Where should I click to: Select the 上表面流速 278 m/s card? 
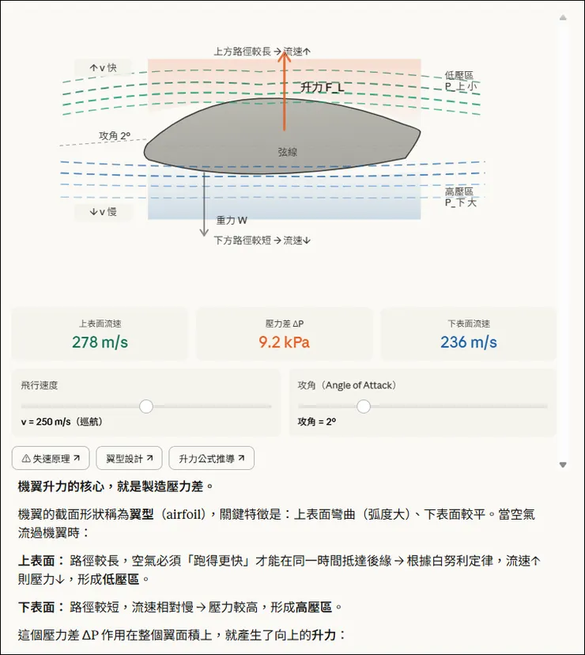pos(100,333)
